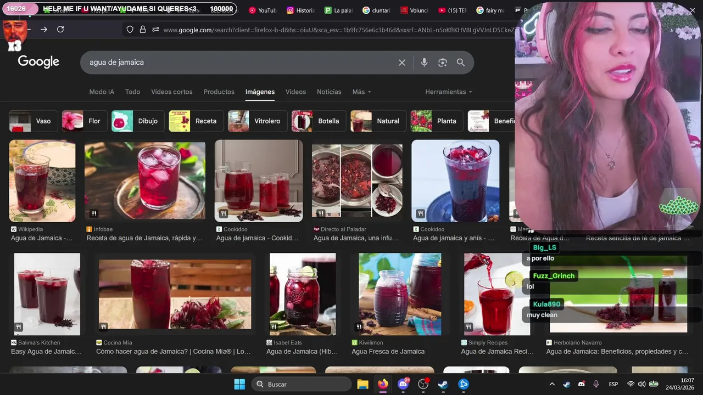The width and height of the screenshot is (703, 395).
Task: Open the Vídeos cortos tab
Action: point(172,92)
